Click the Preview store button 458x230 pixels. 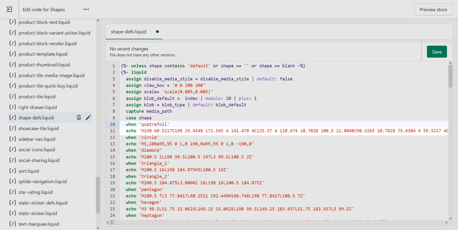pyautogui.click(x=433, y=9)
